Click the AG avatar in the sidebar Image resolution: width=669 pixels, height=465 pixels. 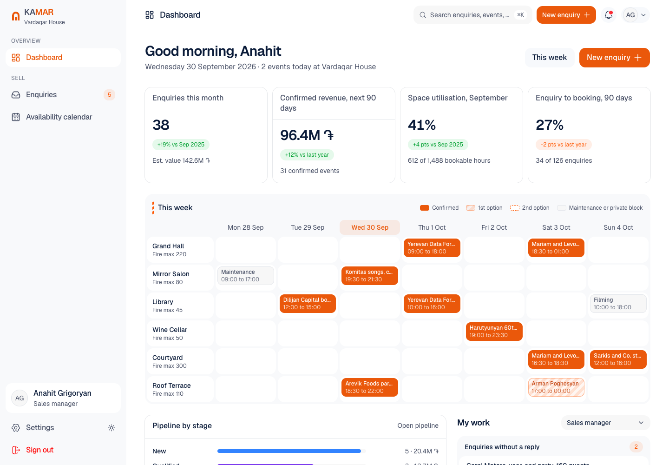pos(20,398)
